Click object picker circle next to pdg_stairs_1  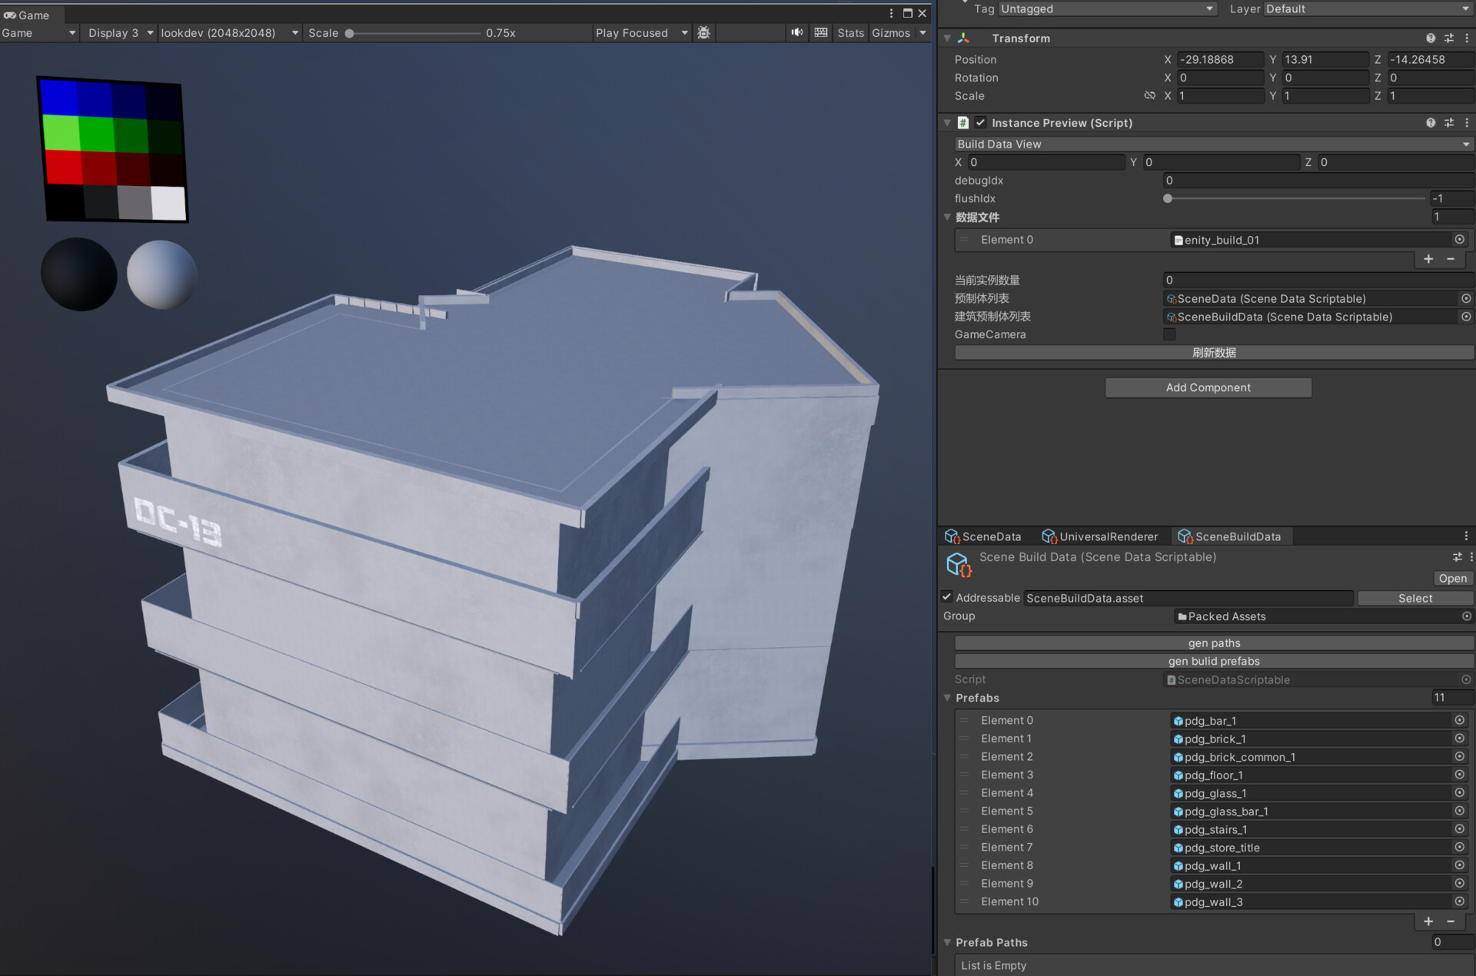(x=1460, y=829)
